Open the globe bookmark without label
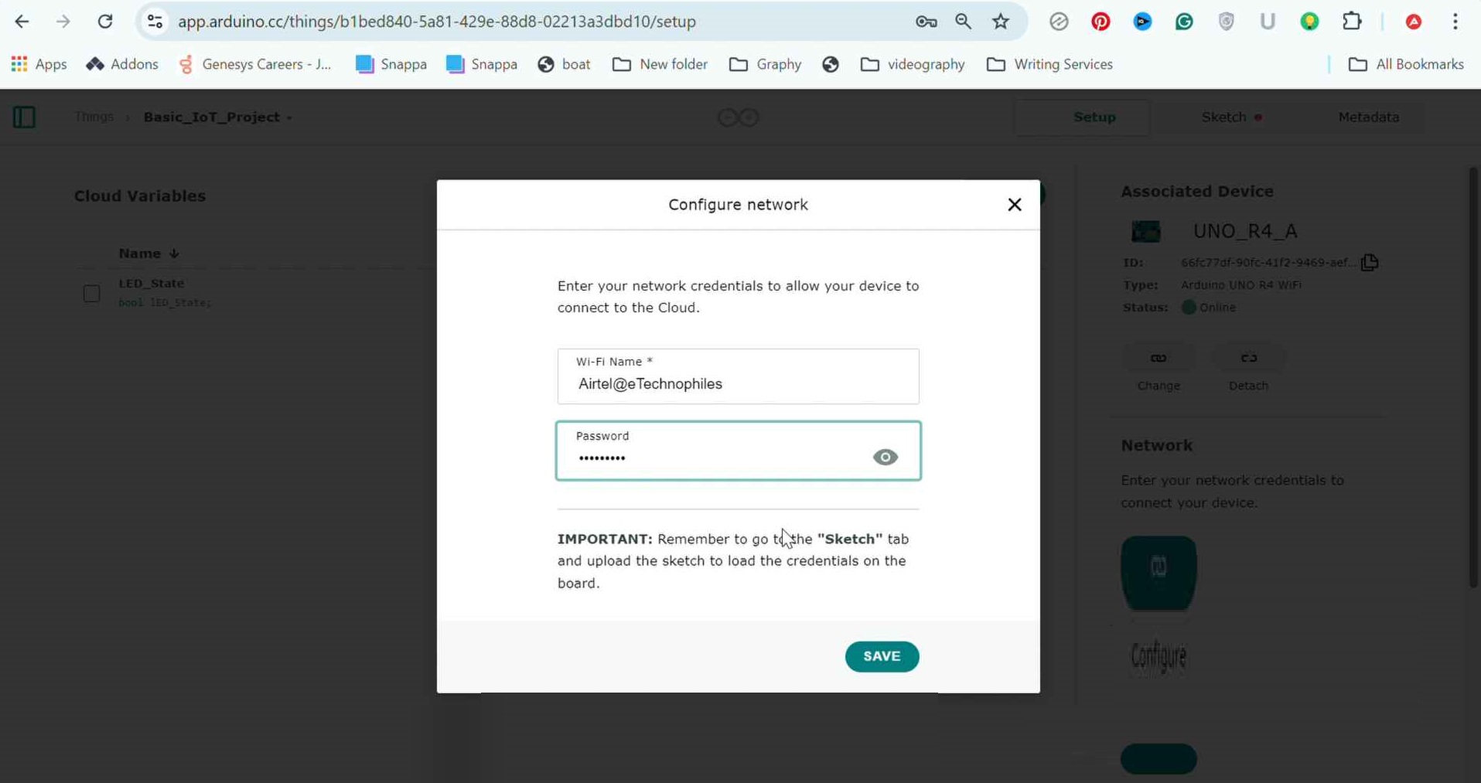This screenshot has width=1481, height=783. [831, 64]
